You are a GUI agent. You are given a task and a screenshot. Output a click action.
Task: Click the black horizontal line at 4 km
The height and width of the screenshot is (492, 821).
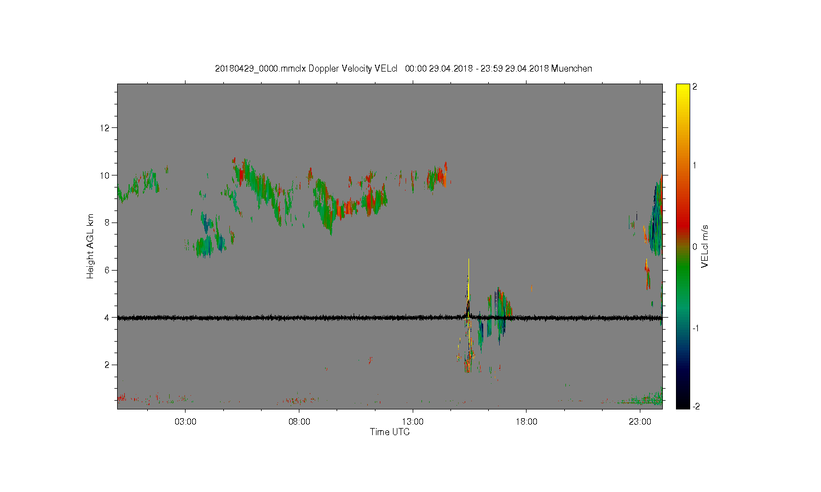click(x=390, y=318)
